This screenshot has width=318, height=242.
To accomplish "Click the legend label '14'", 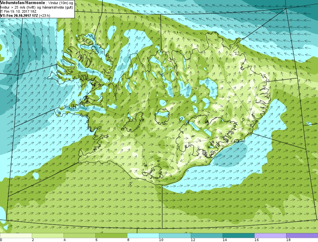I will (x=225, y=240).
